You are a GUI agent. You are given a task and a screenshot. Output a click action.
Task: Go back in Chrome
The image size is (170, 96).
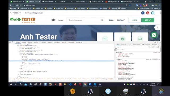point(11,5)
